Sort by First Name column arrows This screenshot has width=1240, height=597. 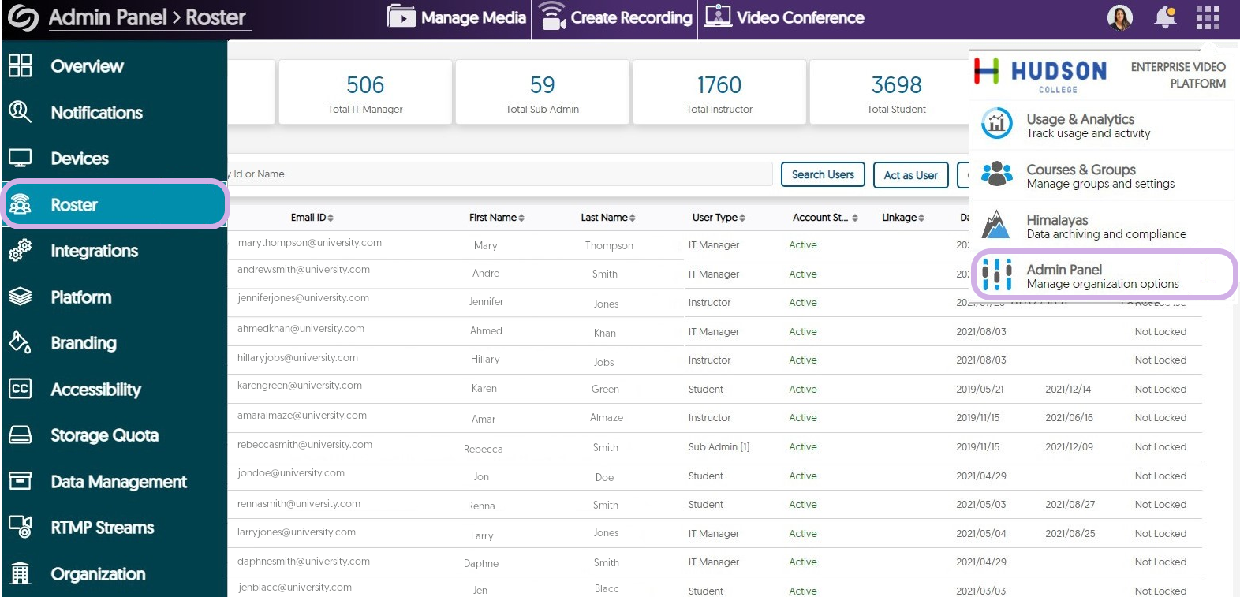click(x=521, y=218)
